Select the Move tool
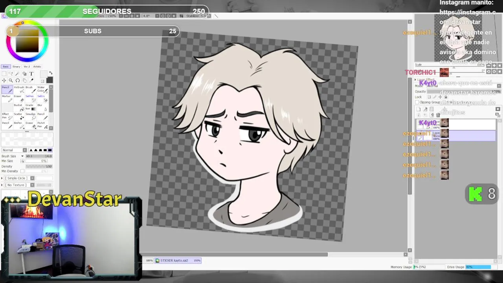 4,80
